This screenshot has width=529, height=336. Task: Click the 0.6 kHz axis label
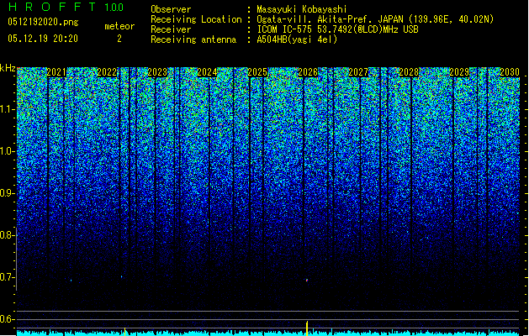click(8, 319)
